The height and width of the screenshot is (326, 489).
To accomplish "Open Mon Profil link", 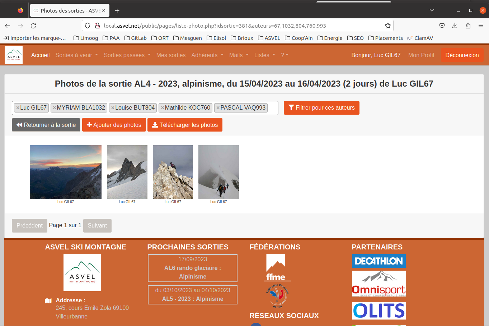I will [421, 55].
